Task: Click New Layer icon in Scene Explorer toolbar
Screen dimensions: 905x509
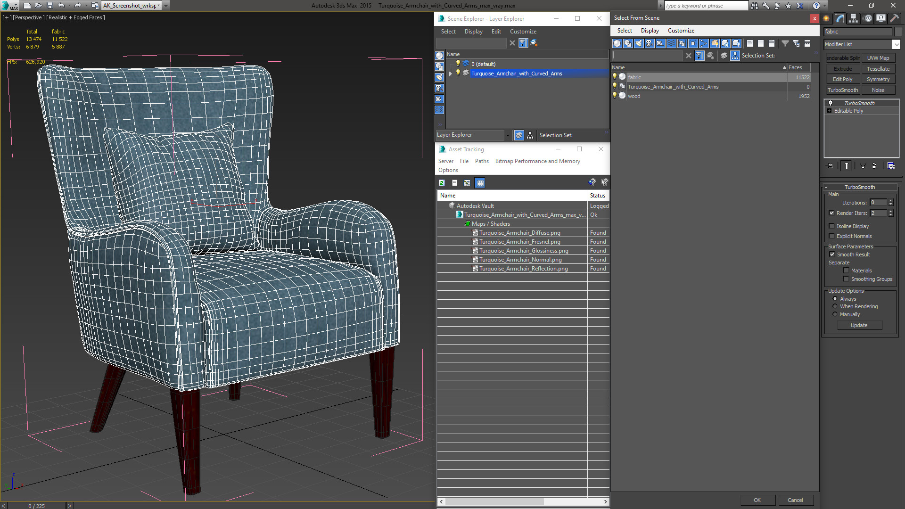Action: (x=534, y=43)
